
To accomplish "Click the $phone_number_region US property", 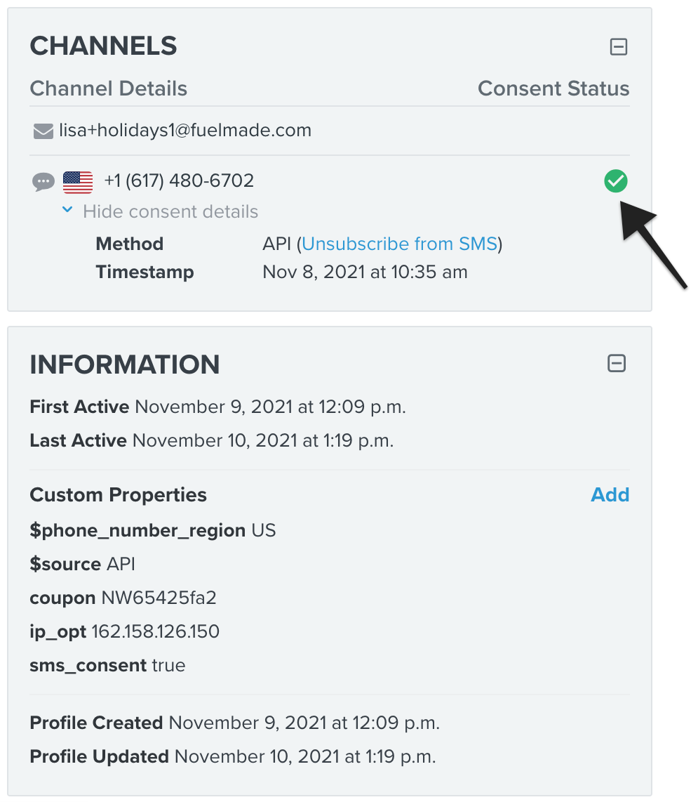I will [153, 530].
